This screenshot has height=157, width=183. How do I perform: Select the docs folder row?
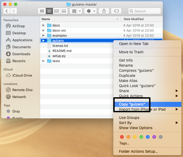(101, 25)
